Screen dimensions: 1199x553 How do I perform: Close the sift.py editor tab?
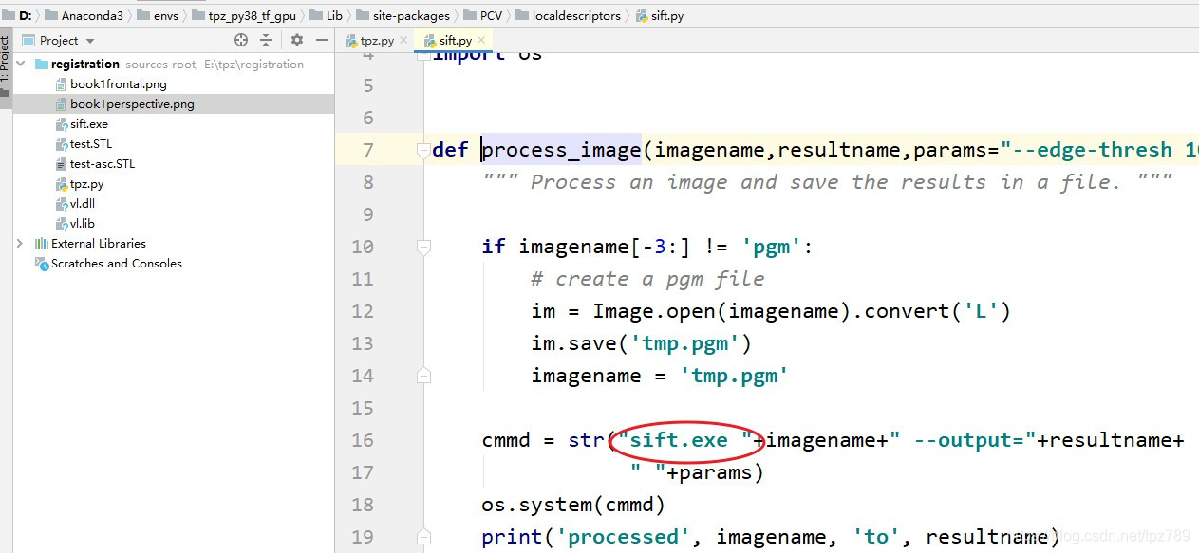click(x=481, y=40)
